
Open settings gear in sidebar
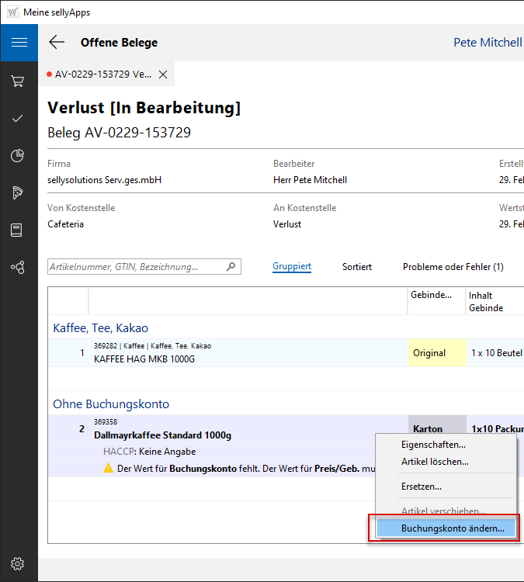(x=18, y=563)
